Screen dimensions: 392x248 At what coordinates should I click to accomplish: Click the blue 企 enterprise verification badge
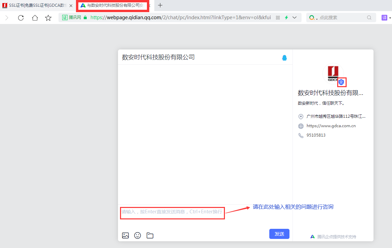point(341,82)
